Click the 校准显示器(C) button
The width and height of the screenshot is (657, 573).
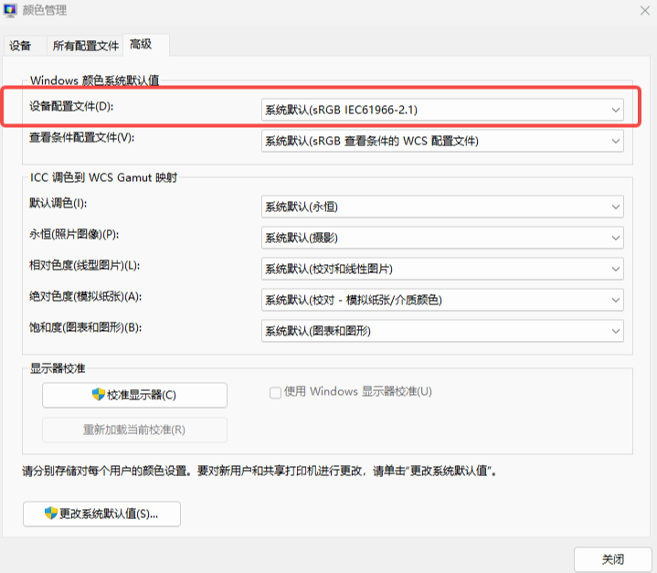click(134, 395)
